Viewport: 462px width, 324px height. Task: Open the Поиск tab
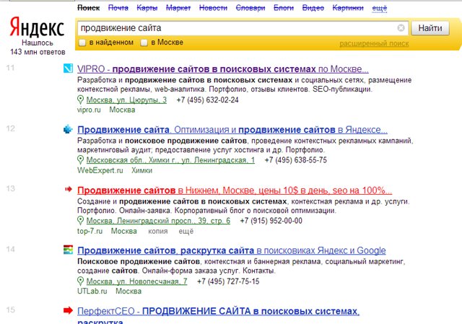[88, 8]
